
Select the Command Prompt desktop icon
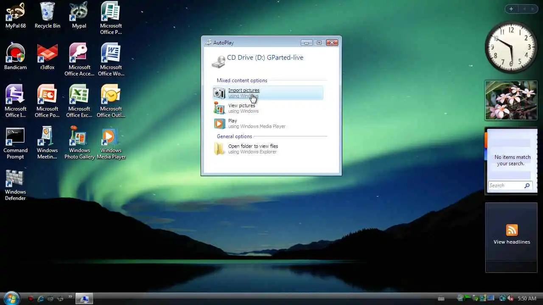pos(15,143)
